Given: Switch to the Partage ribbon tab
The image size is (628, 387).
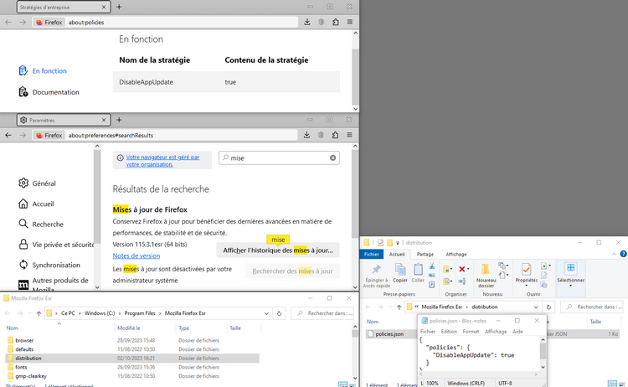Looking at the screenshot, I should tap(425, 254).
